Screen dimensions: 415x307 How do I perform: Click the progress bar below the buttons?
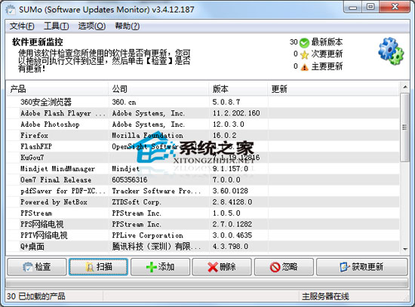pyautogui.click(x=207, y=284)
